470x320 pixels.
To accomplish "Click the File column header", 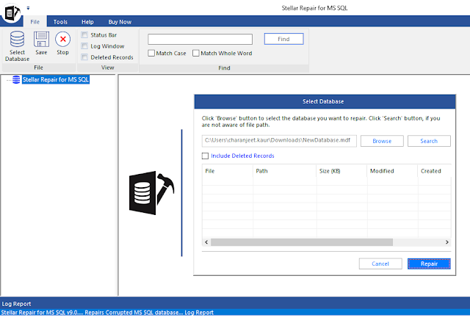I will pos(228,171).
